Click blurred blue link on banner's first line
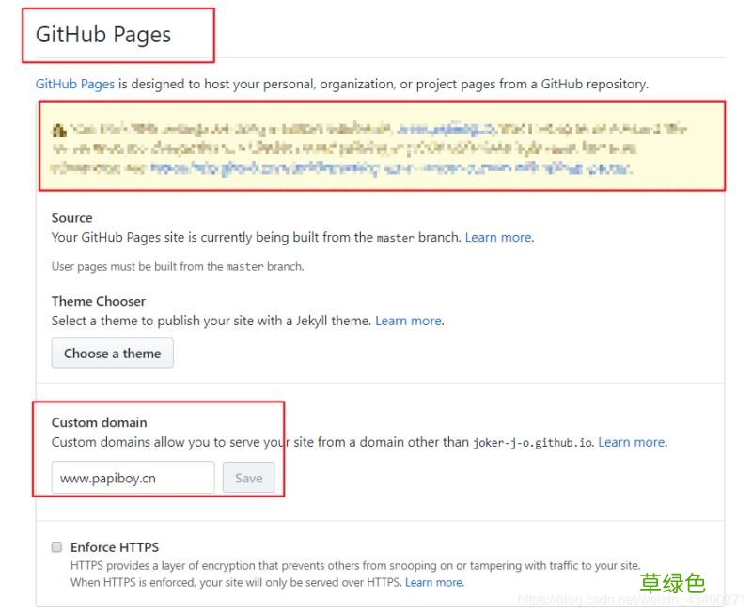Viewport: 752px width, 615px height. coord(440,129)
